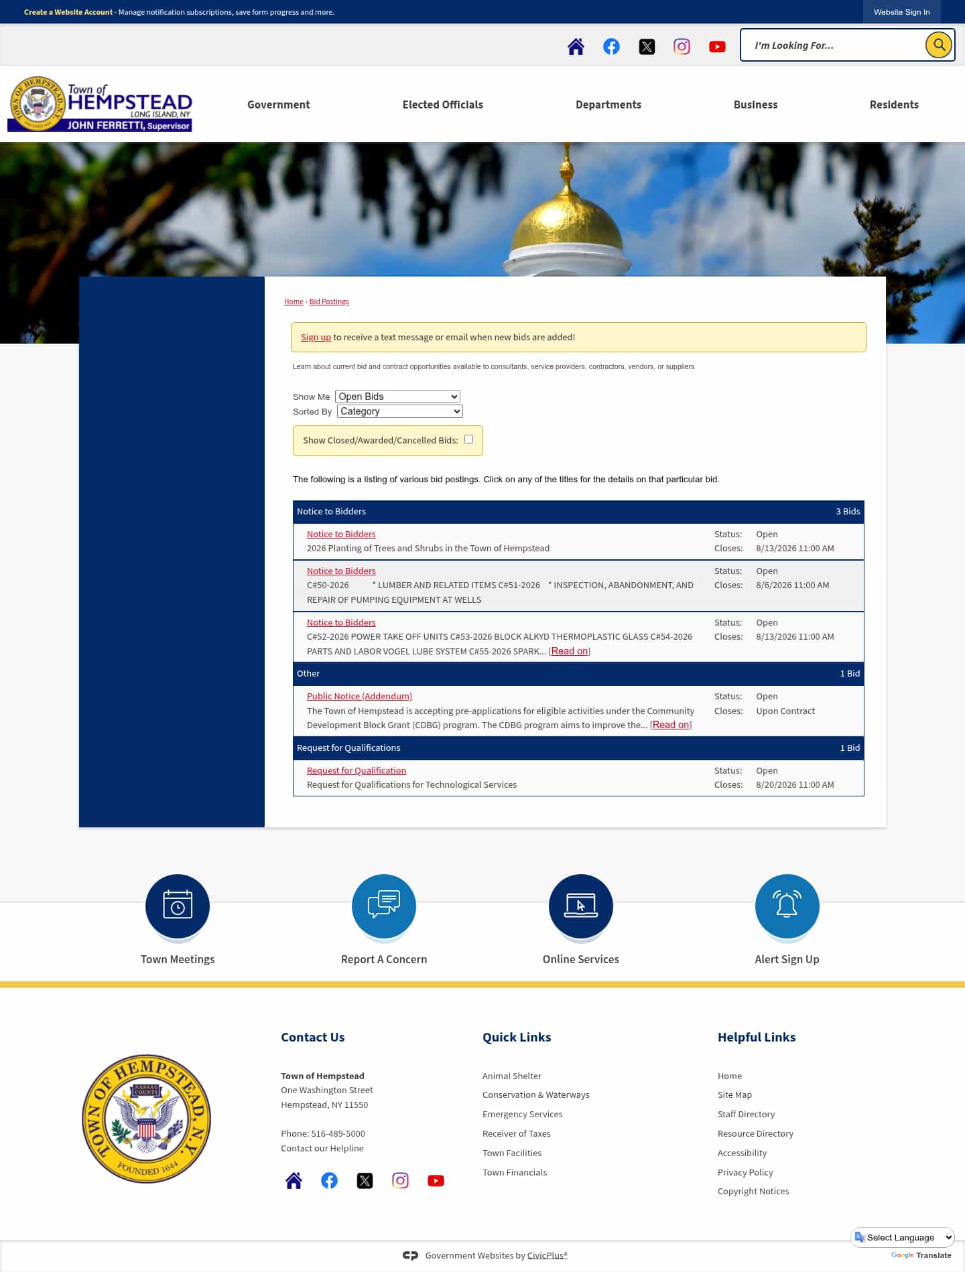Open Notice to Bidders for C#50-2026 Lumber
965x1272 pixels.
341,571
